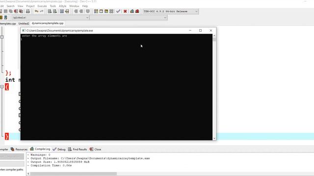Switch to the dynamicarraytemplate.cpp file tab
This screenshot has width=314, height=176.
click(48, 23)
